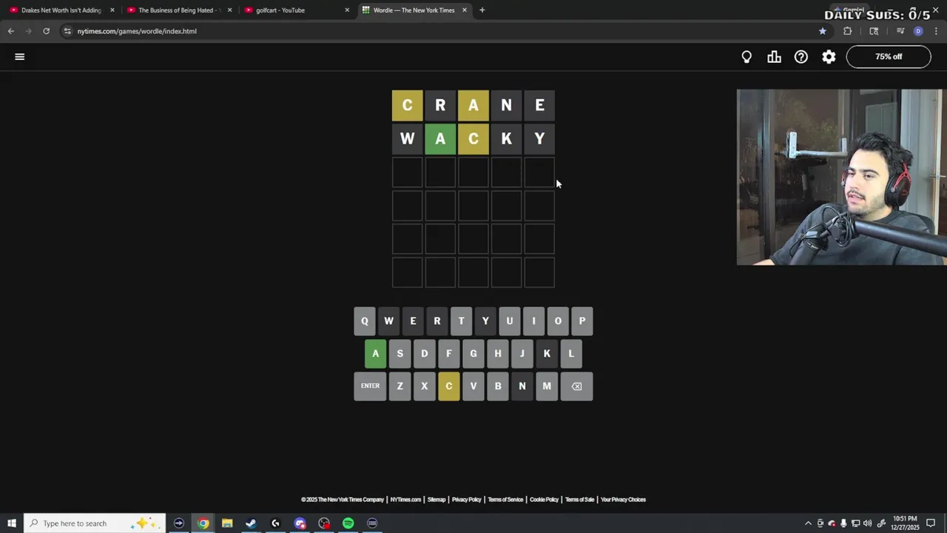Tap the I key on the keyboard

pyautogui.click(x=533, y=321)
